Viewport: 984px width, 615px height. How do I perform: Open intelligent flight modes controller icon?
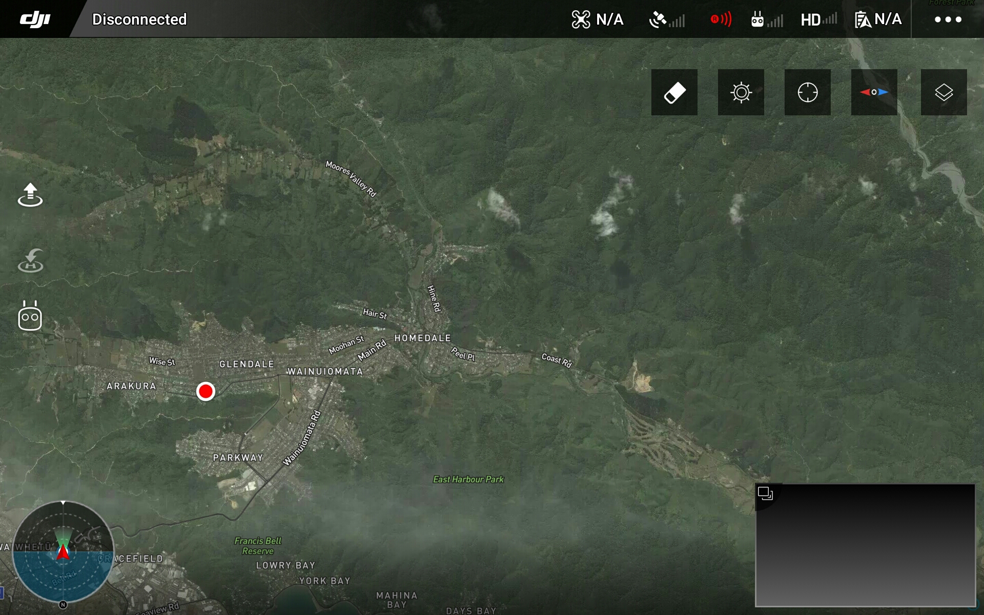click(30, 316)
